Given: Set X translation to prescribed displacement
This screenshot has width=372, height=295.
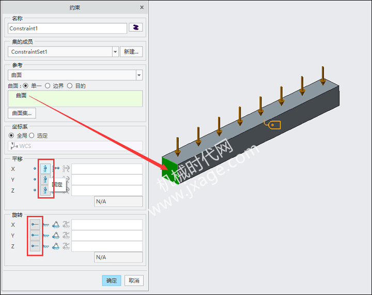Looking at the screenshot, I should pyautogui.click(x=56, y=169).
